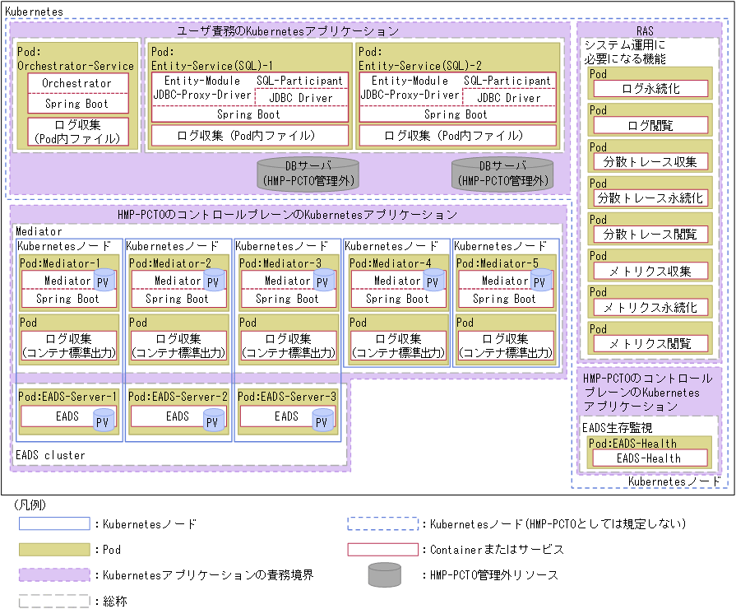Select the Orchestrator container box
Viewport: 736px width, 609px height.
tap(78, 83)
